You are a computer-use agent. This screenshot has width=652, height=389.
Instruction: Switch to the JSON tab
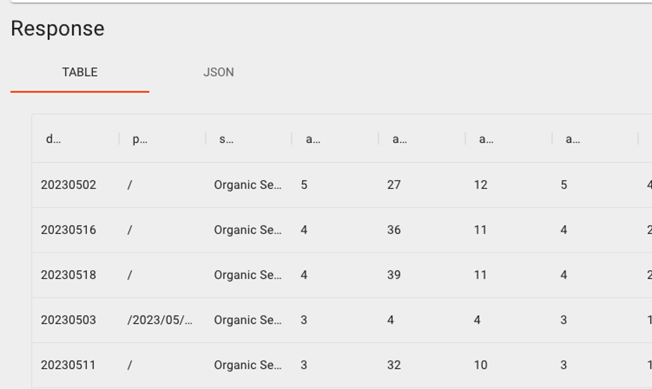[218, 72]
